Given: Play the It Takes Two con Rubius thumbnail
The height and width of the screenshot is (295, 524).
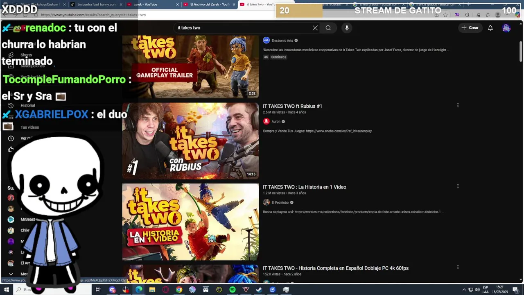Looking at the screenshot, I should pos(190,141).
